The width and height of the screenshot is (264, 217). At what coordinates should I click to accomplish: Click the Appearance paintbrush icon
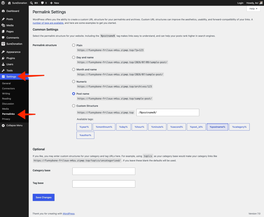pos(3,52)
